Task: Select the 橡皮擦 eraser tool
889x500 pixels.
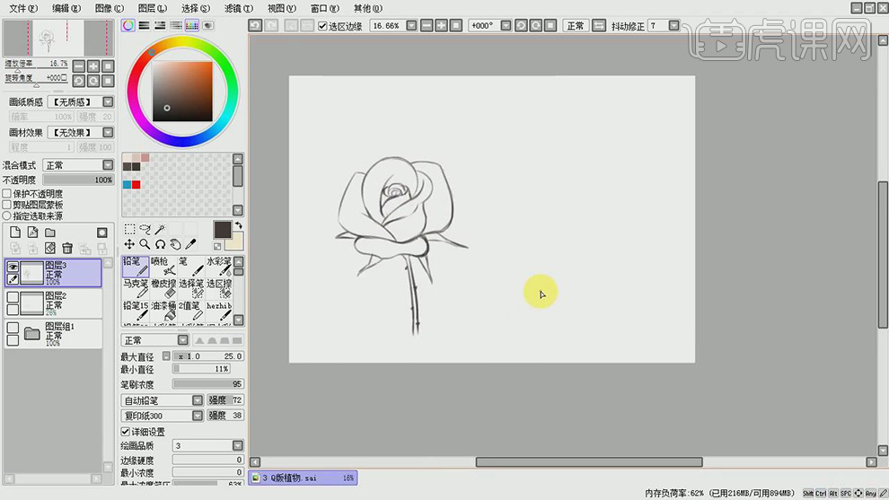Action: click(x=163, y=288)
